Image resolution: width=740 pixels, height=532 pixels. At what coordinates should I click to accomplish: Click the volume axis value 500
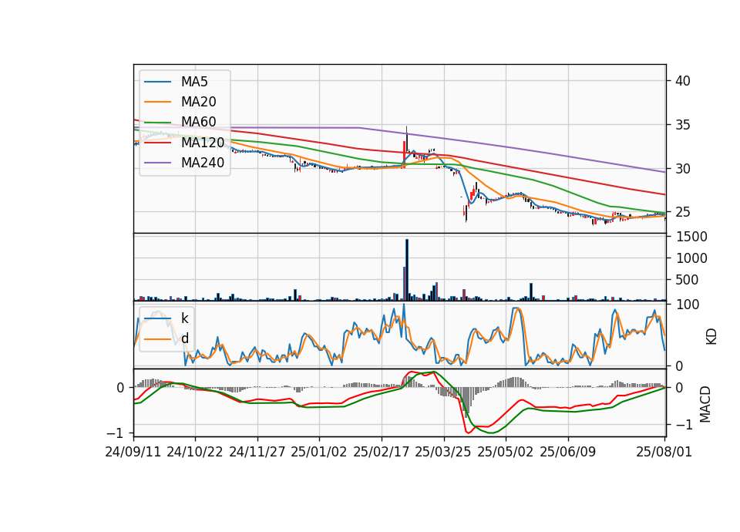point(687,280)
